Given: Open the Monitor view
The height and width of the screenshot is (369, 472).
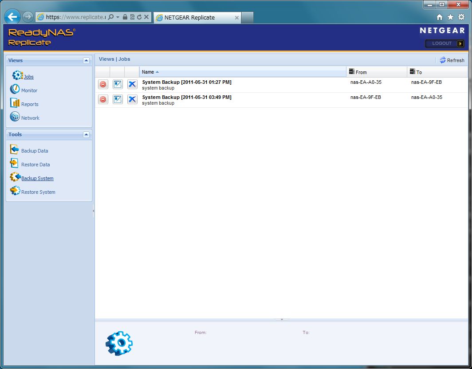Looking at the screenshot, I should (x=29, y=90).
